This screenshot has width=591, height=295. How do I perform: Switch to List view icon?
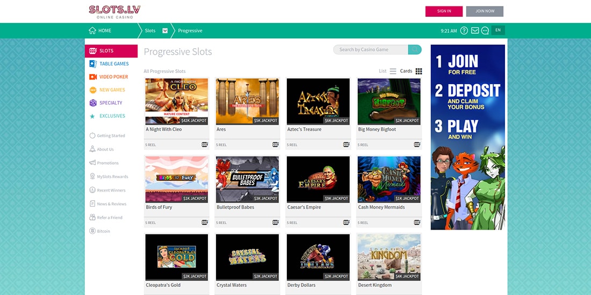coord(393,71)
